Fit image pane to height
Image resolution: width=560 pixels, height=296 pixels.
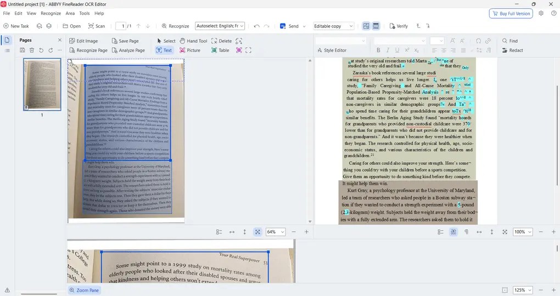pos(245,232)
